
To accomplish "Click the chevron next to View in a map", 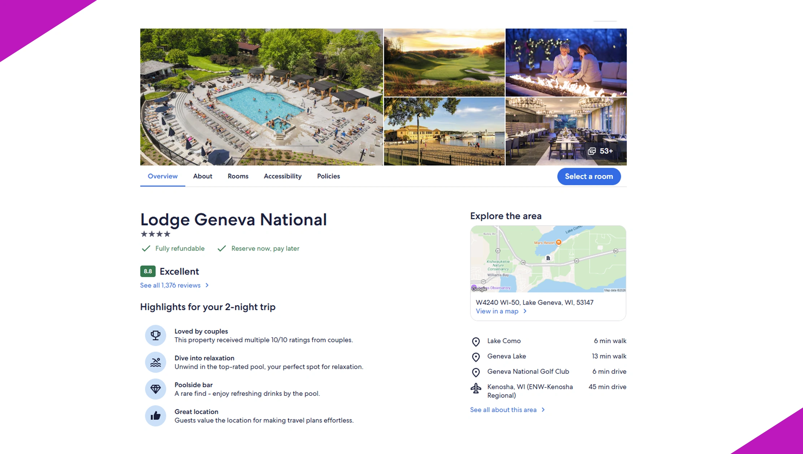I will pyautogui.click(x=525, y=311).
